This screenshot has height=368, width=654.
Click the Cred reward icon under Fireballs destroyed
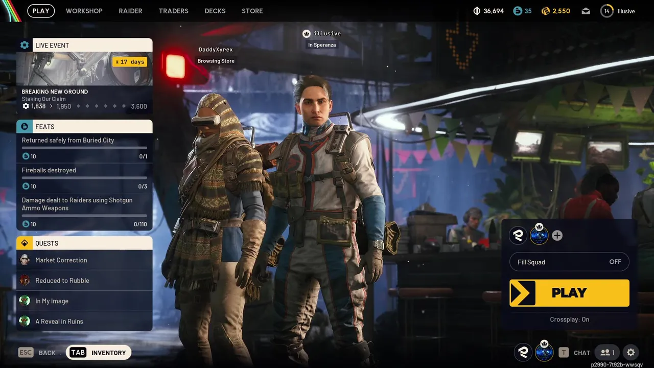tap(26, 186)
